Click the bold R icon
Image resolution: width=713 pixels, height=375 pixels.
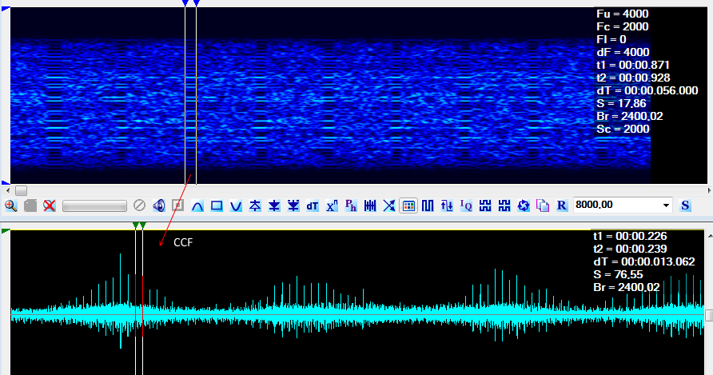tap(562, 205)
